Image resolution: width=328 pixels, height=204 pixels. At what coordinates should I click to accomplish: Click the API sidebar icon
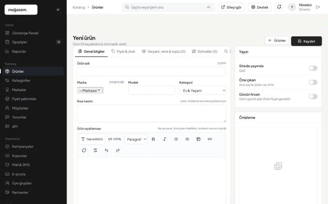point(7,126)
